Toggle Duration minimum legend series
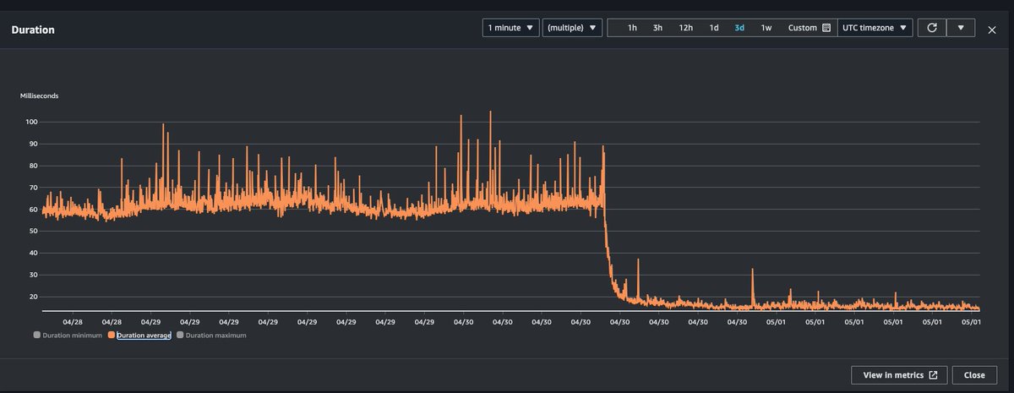The width and height of the screenshot is (1014, 393). click(67, 336)
